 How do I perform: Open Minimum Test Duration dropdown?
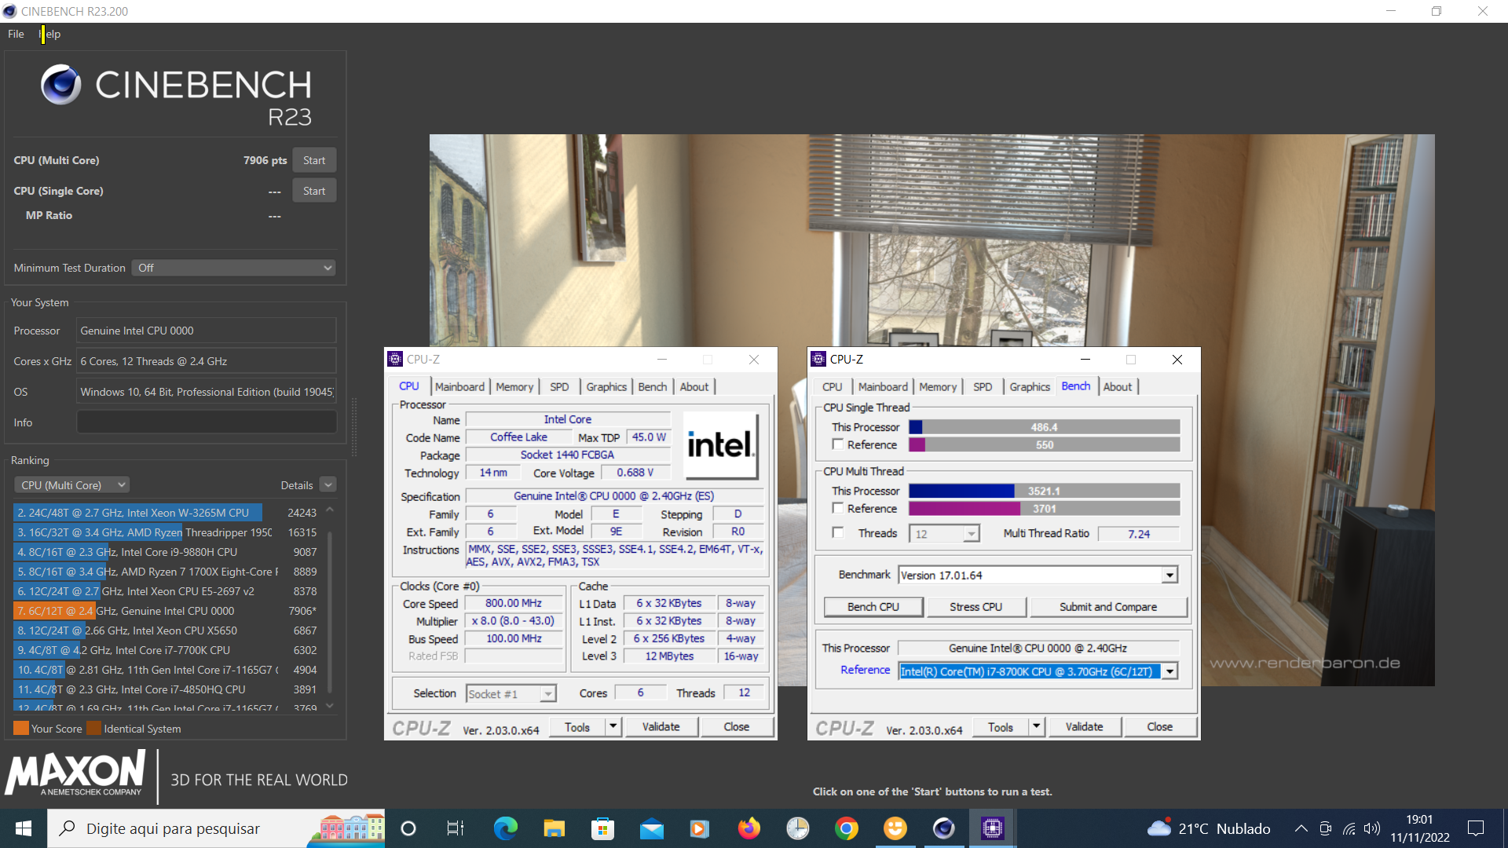click(x=233, y=268)
